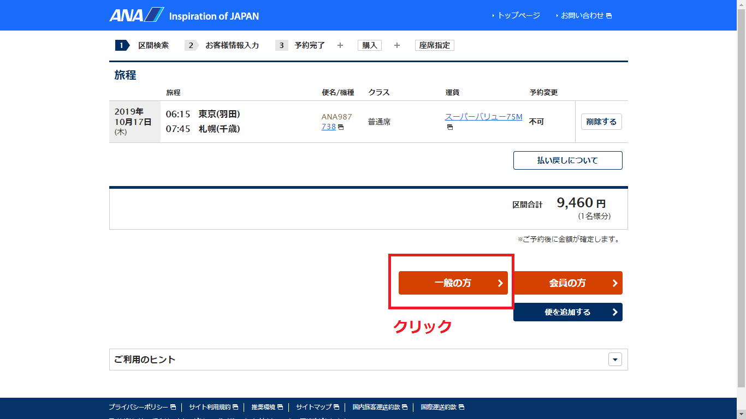Screen dimensions: 746x419
Task: Click the ANA logo in header
Action: point(137,15)
